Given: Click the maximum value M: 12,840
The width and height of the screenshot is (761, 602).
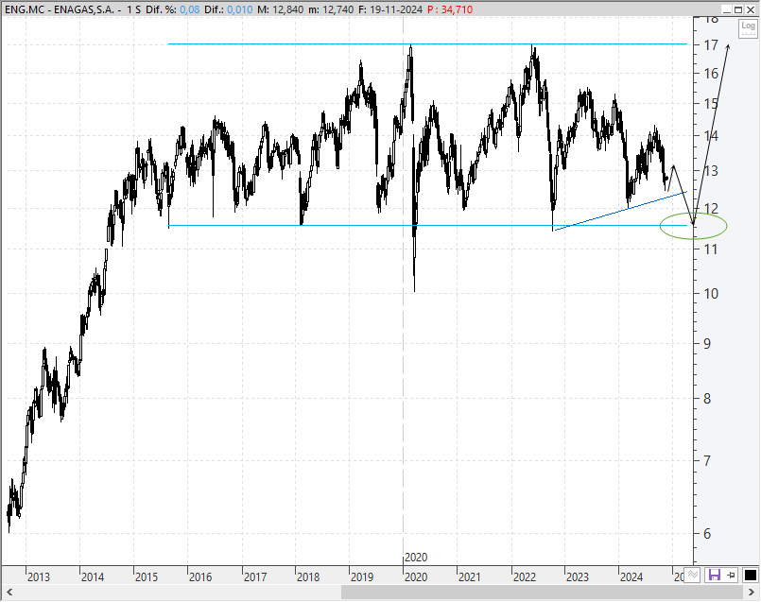Looking at the screenshot, I should (281, 9).
